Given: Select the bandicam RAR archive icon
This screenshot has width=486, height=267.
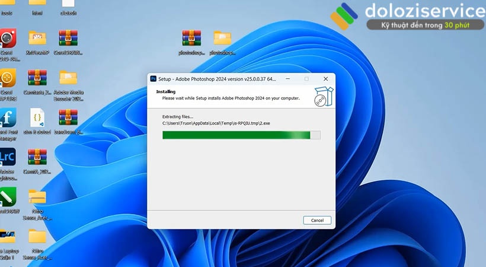Looking at the screenshot, I should pos(68,117).
